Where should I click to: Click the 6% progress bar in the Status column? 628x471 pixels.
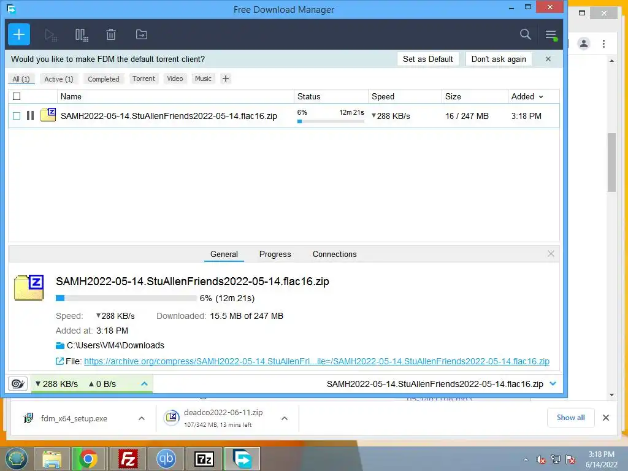(331, 121)
